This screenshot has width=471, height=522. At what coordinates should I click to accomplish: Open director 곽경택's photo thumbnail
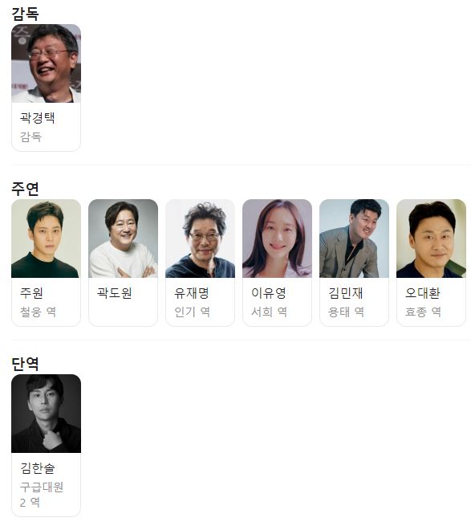(46, 63)
